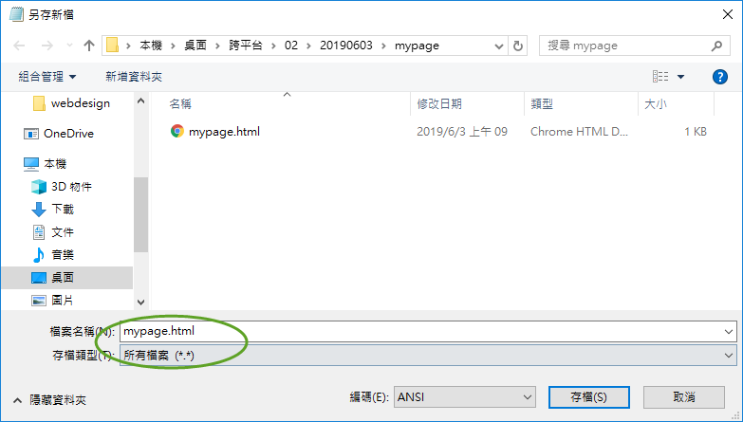Open the view options dropdown arrow
The width and height of the screenshot is (743, 422).
tap(680, 77)
